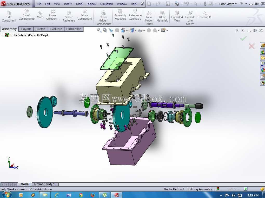This screenshot has height=198, width=265.
Task: Open Assembly Features
Action: 120,15
